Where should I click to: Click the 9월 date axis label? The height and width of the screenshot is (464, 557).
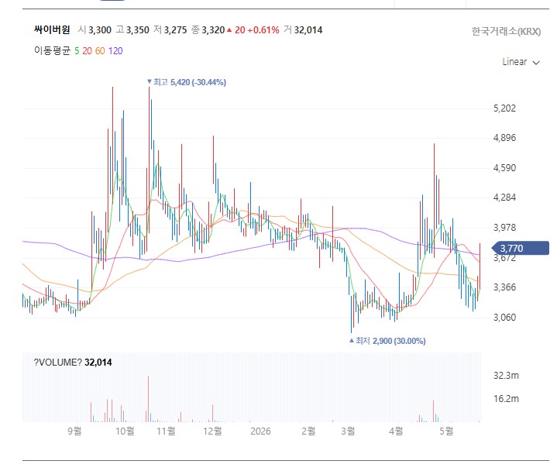pyautogui.click(x=74, y=431)
